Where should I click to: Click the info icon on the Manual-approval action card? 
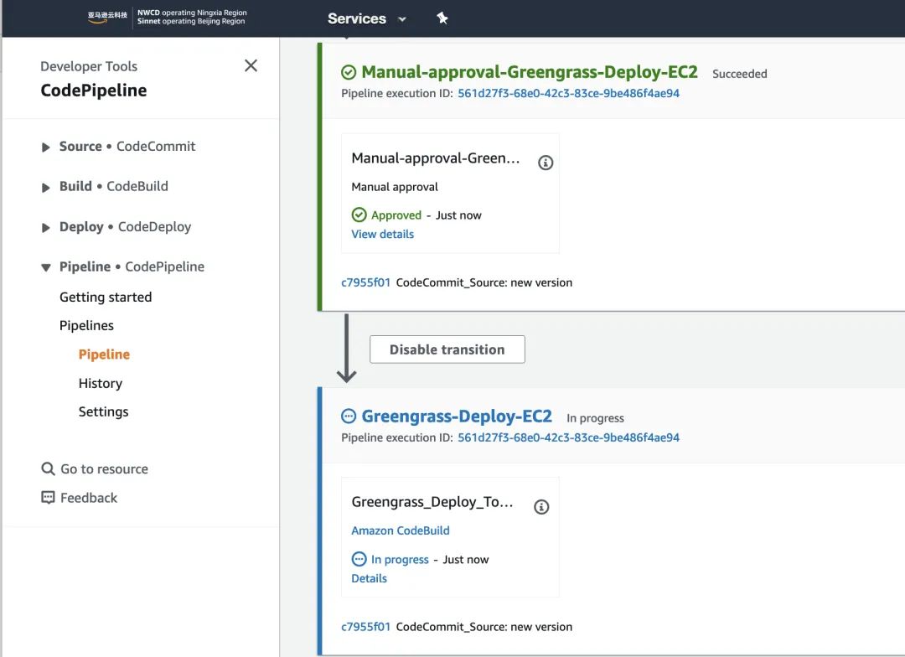coord(546,163)
